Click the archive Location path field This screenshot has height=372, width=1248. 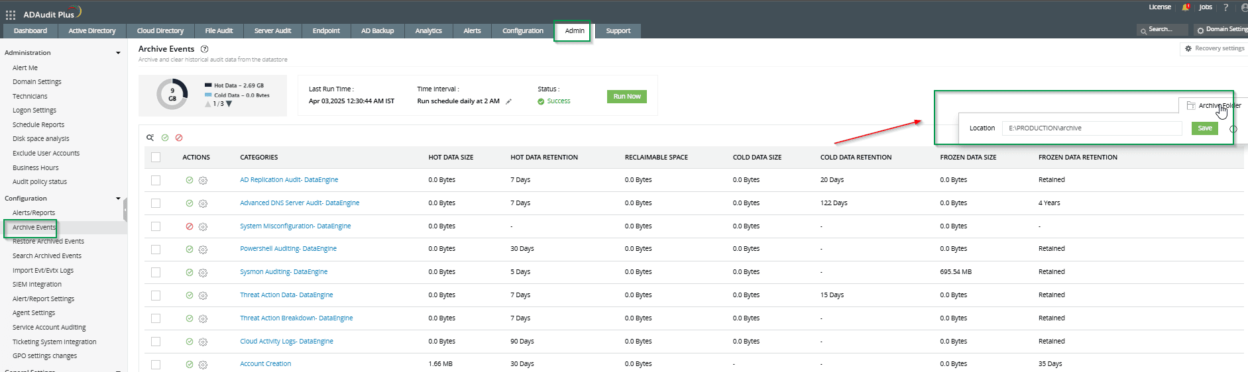tap(1092, 128)
